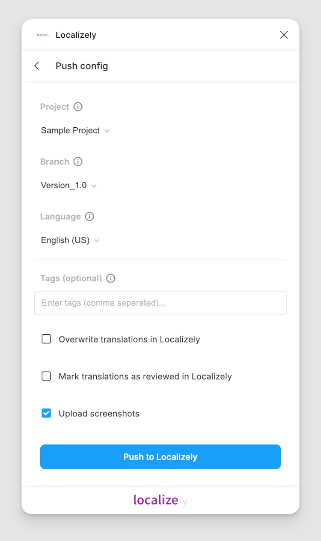Click the Localizely title in header
Screen dimensions: 321x541
[76, 35]
